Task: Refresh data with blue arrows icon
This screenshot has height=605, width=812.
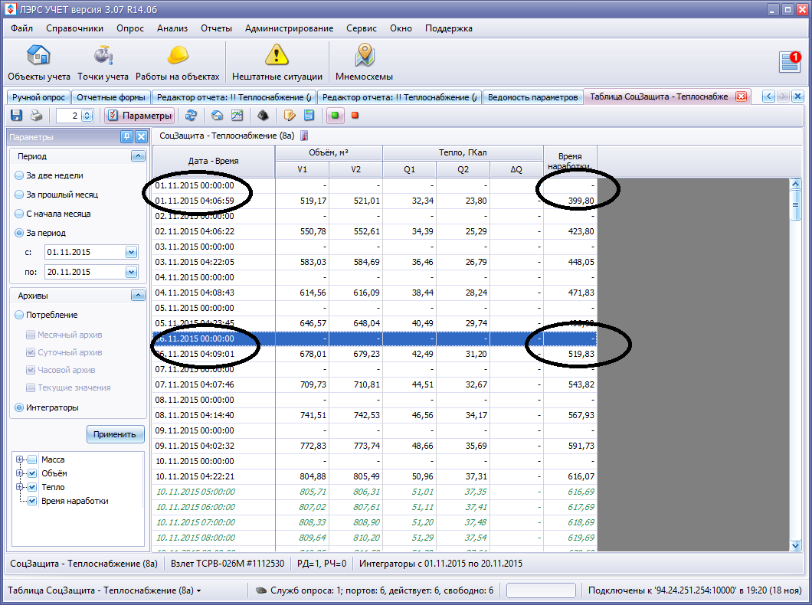Action: point(191,116)
